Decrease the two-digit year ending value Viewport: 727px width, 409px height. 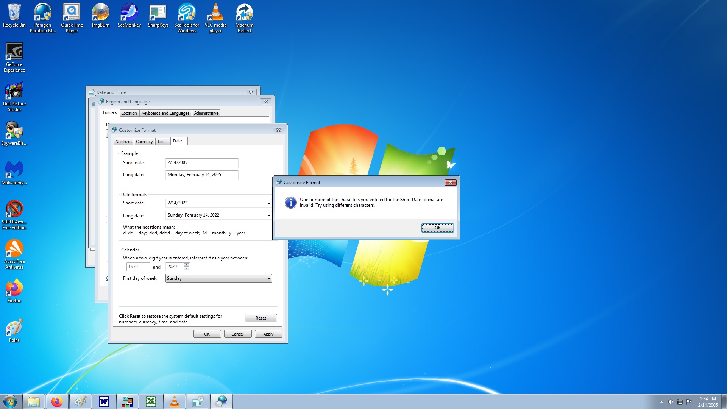point(186,269)
